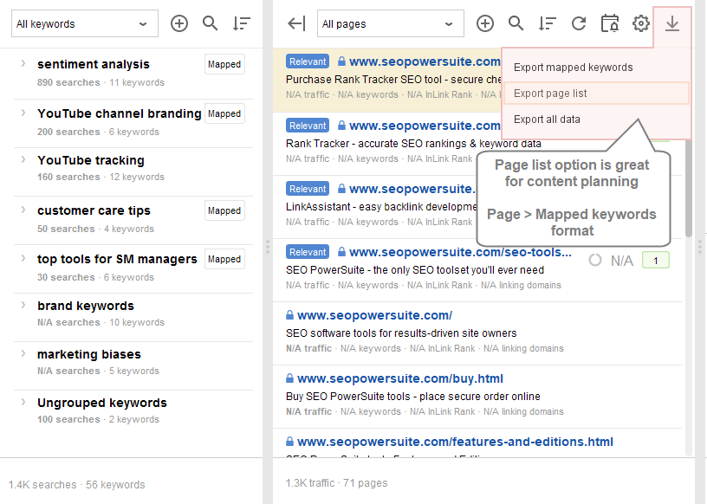
Task: Choose Export all data
Action: (547, 120)
